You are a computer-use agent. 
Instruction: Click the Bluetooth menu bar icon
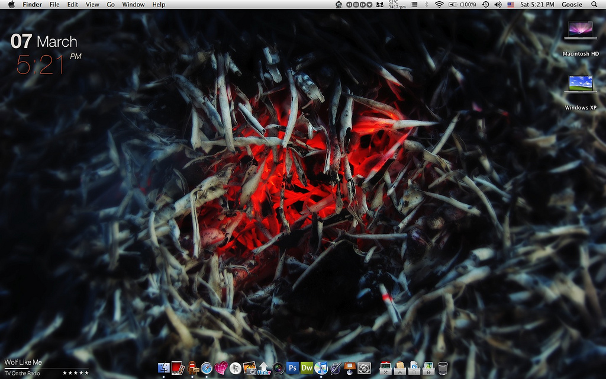point(427,4)
